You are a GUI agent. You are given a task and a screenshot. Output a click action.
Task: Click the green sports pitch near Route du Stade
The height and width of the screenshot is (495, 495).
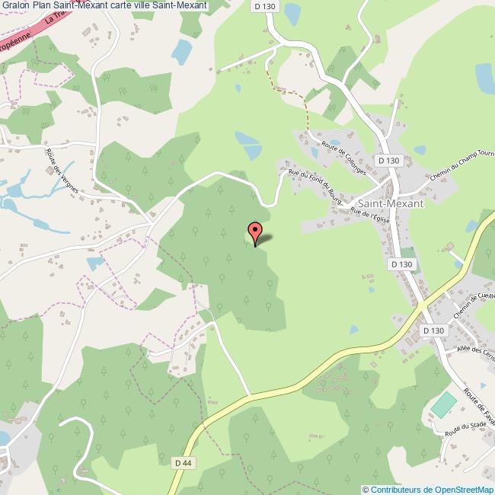(444, 405)
